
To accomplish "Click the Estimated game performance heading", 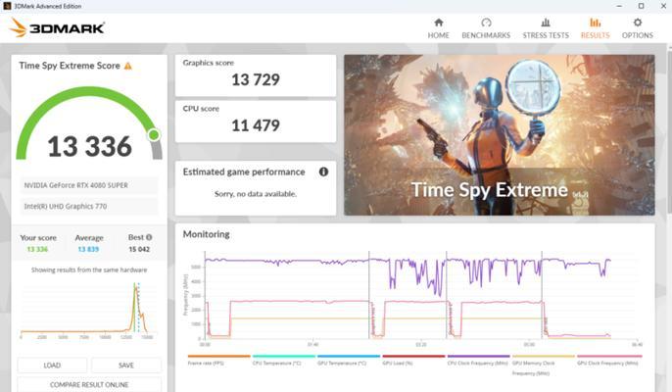I will pyautogui.click(x=244, y=171).
